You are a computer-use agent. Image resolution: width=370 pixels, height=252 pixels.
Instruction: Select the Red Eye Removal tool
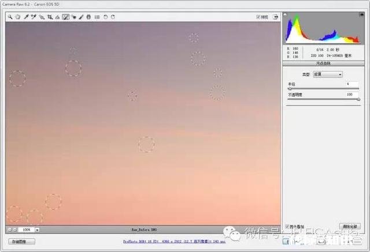point(73,17)
